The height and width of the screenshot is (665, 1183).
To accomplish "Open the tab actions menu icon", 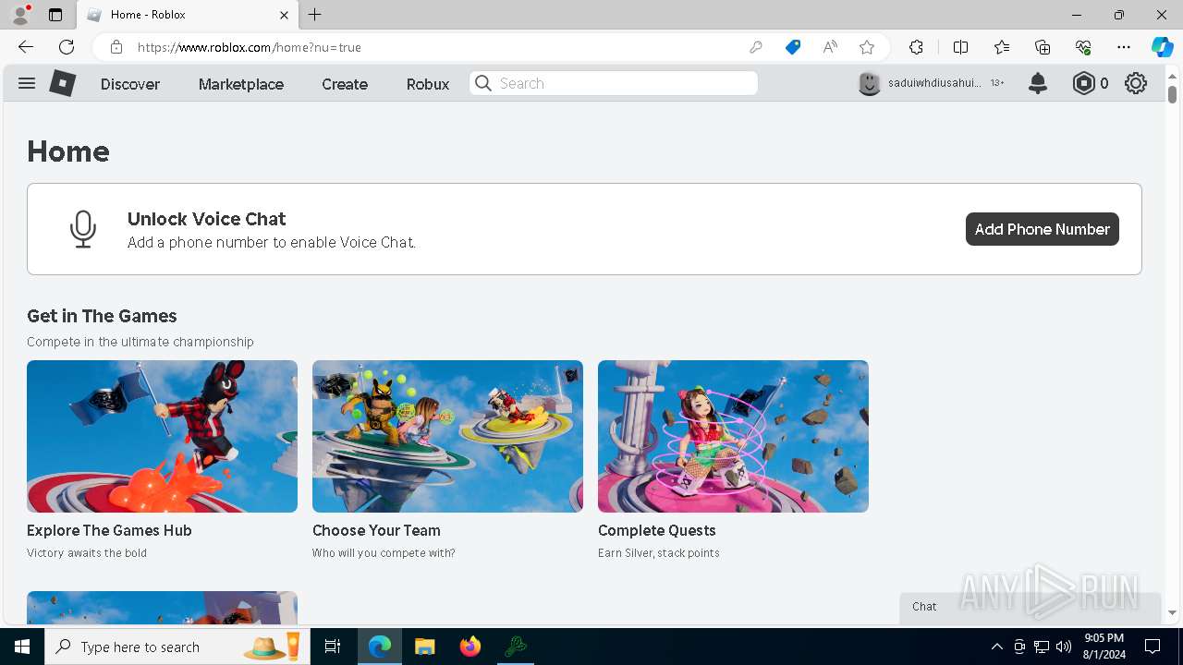I will point(55,15).
